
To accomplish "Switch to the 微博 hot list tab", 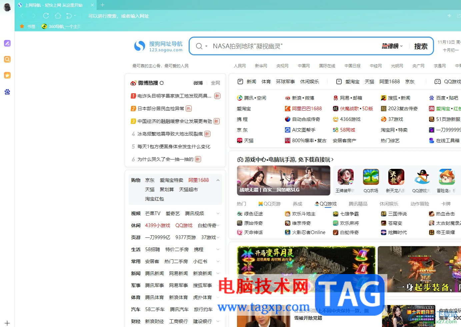I will 198,83.
